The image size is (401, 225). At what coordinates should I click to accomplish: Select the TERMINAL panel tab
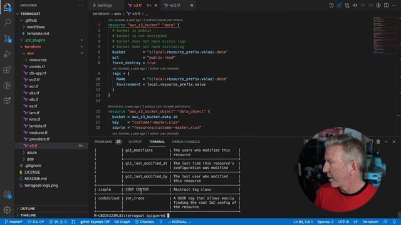click(157, 142)
